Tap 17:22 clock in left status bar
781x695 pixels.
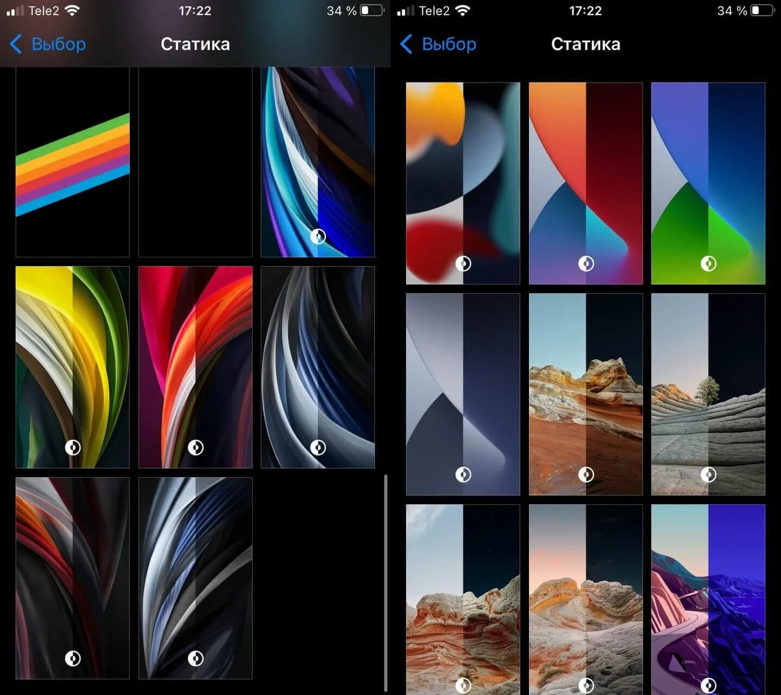[x=195, y=10]
